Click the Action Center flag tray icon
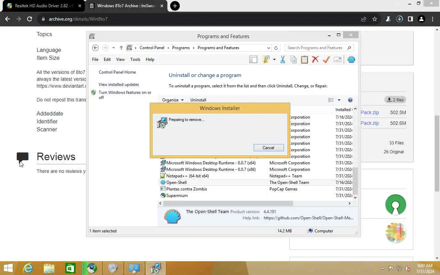 pos(391,268)
